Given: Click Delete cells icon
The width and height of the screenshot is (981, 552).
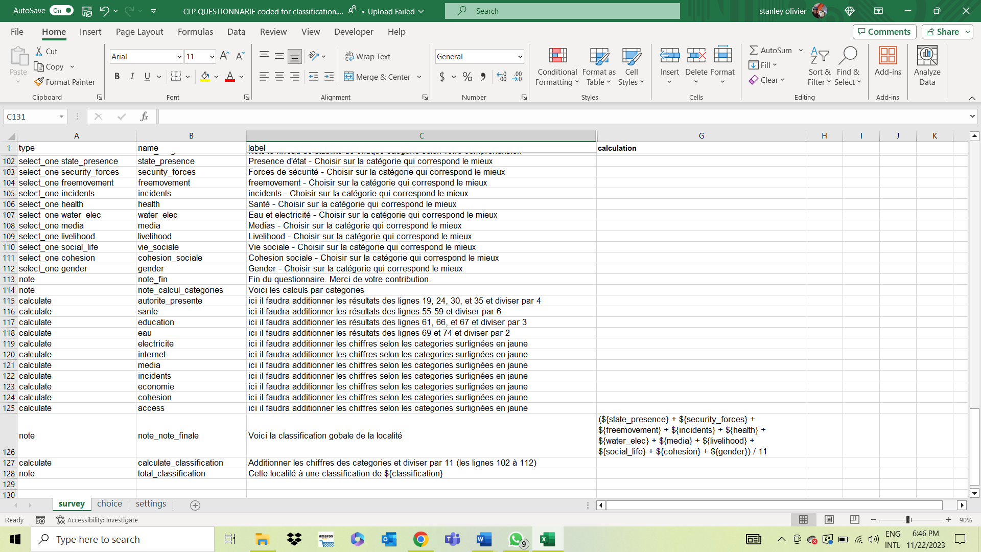Looking at the screenshot, I should click(696, 55).
